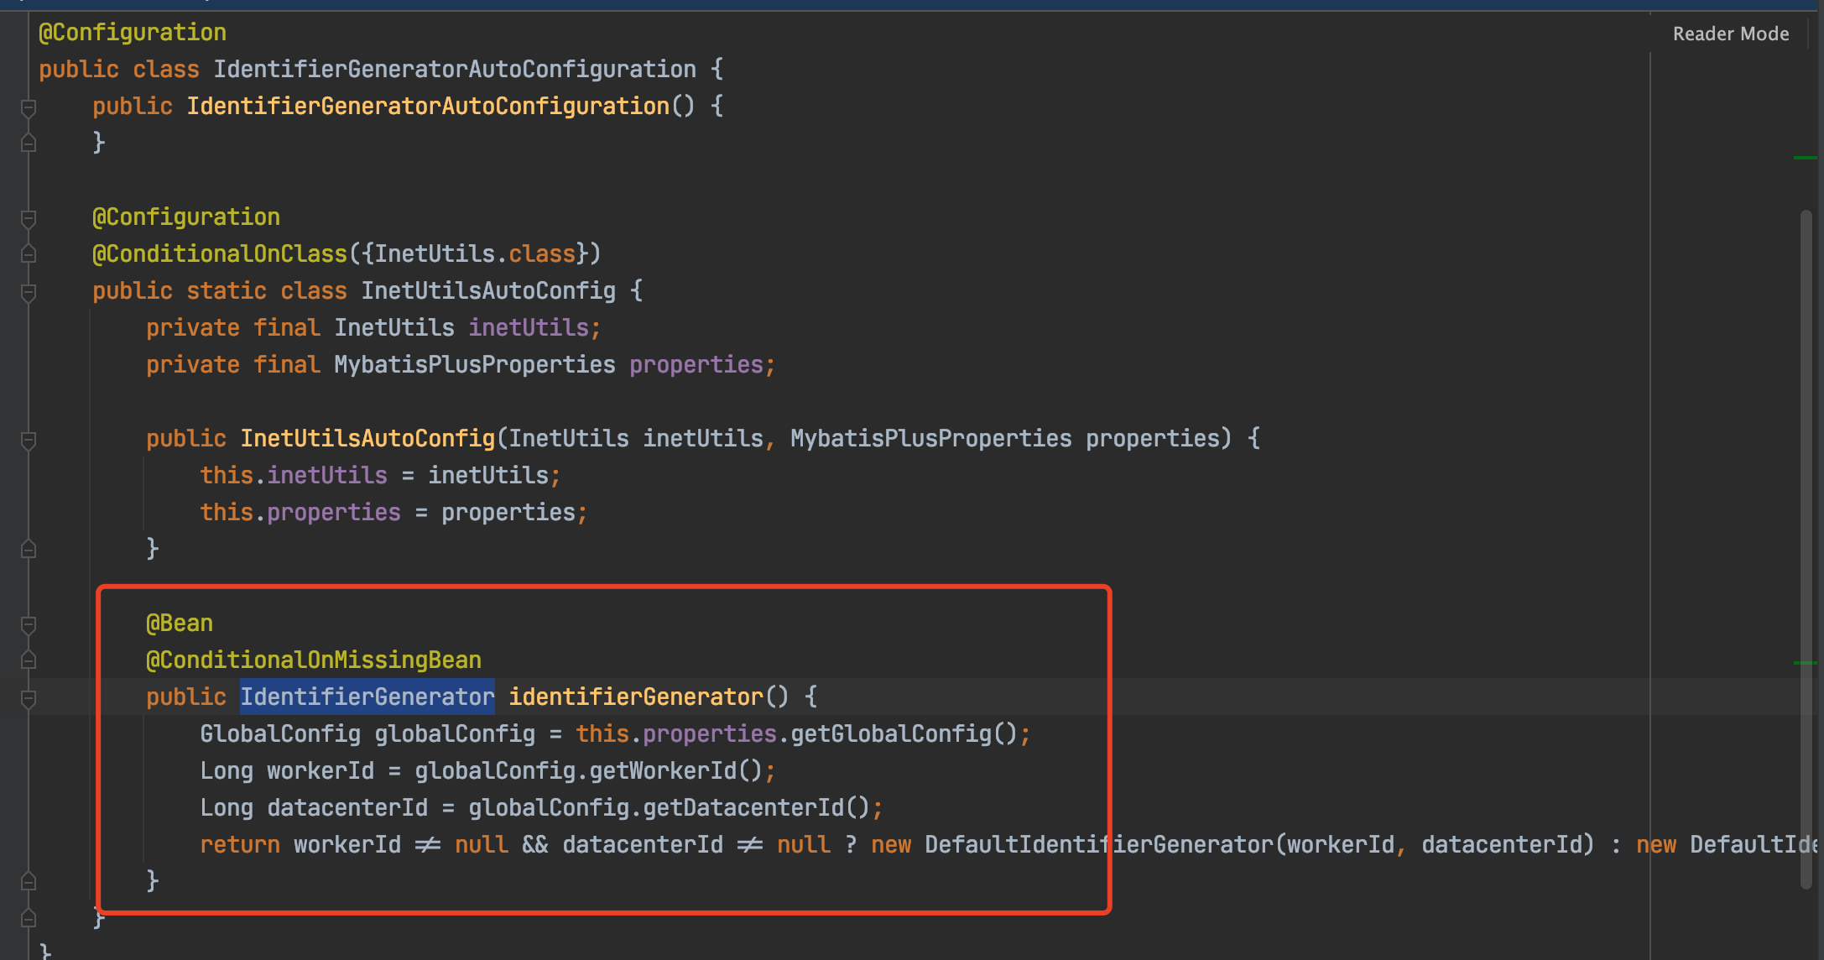Image resolution: width=1824 pixels, height=960 pixels.
Task: Click fold marker beside inner @Configuration annotation
Action: (x=28, y=218)
